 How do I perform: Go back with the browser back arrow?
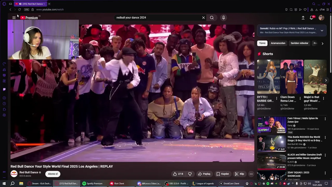[10, 10]
